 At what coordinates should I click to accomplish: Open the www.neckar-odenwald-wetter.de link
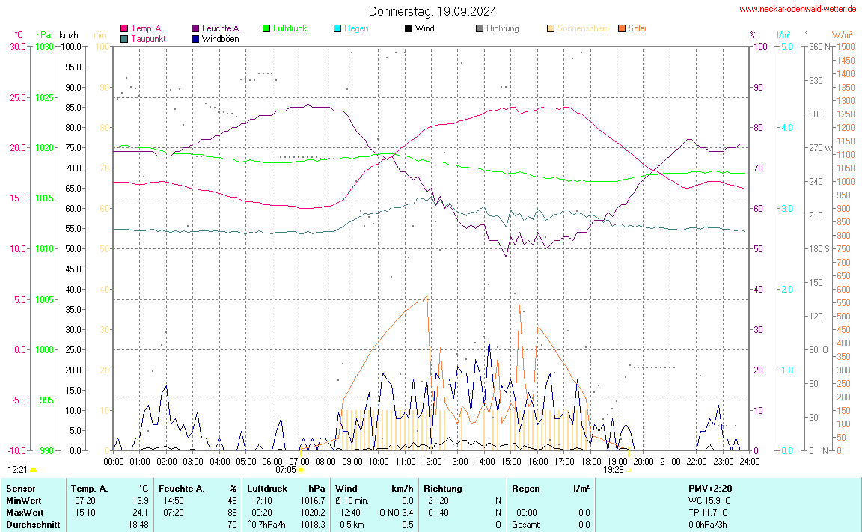tap(797, 9)
